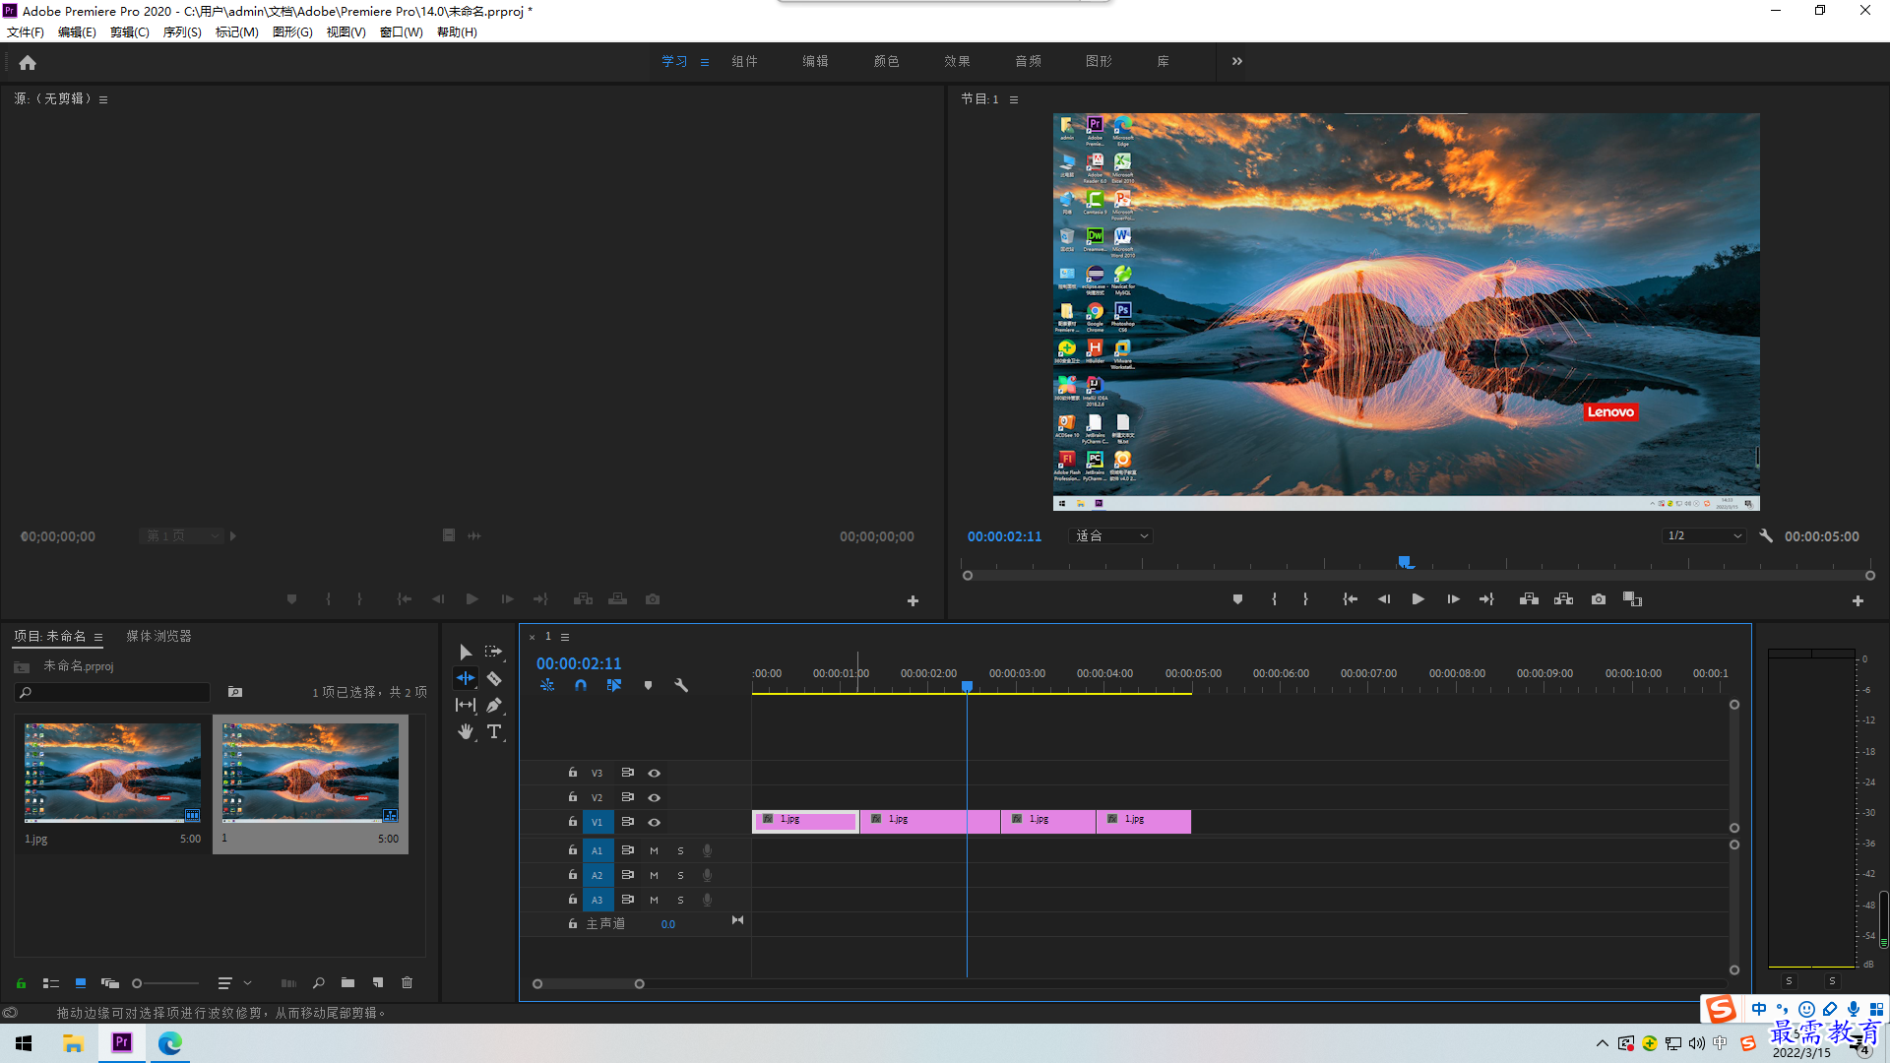1890x1063 pixels.
Task: Toggle sync lock for track A3
Action: [627, 900]
